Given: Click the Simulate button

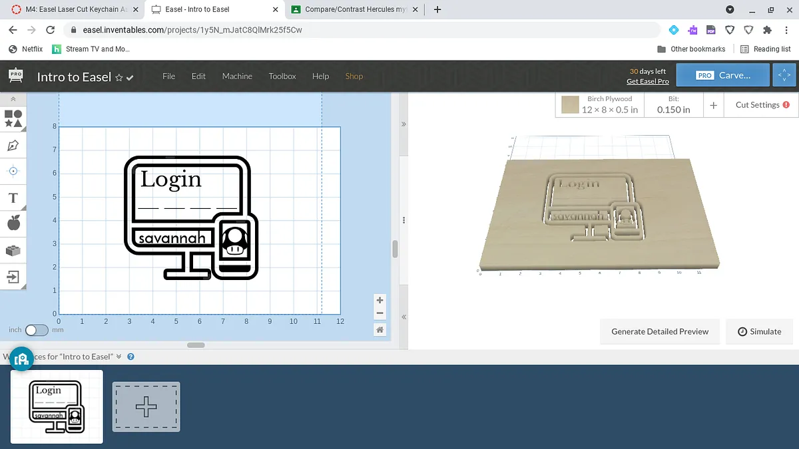Looking at the screenshot, I should [759, 331].
